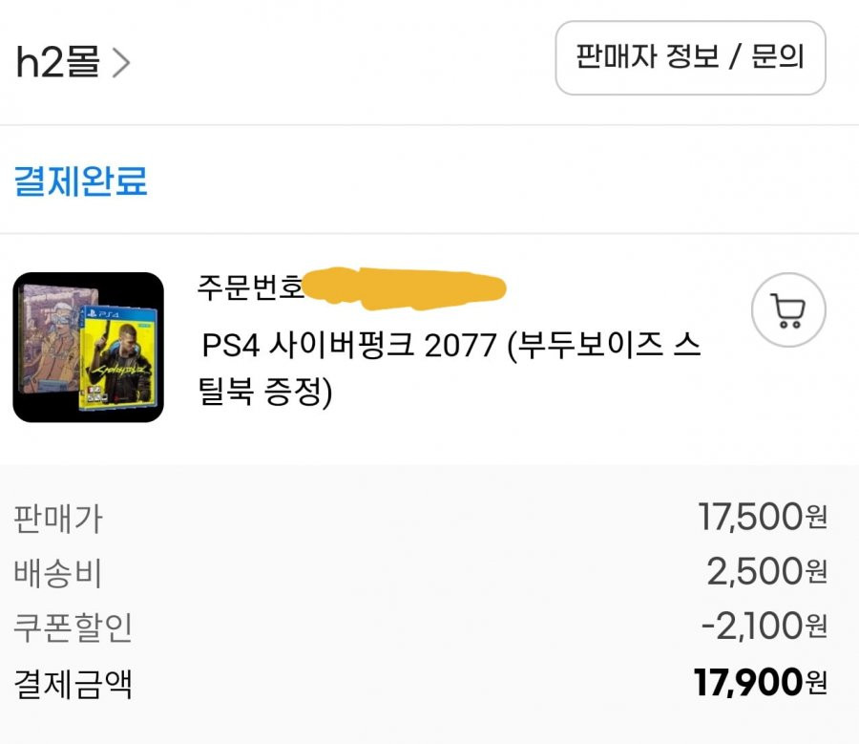Screen dimensions: 859x744
Task: Tap the bold 17,900원 total amount
Action: point(761,683)
